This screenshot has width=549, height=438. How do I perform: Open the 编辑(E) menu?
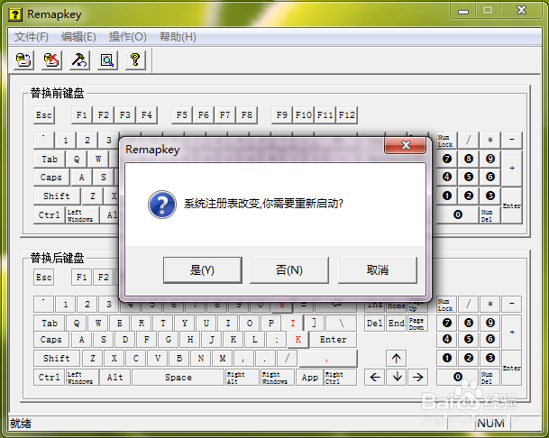point(78,37)
